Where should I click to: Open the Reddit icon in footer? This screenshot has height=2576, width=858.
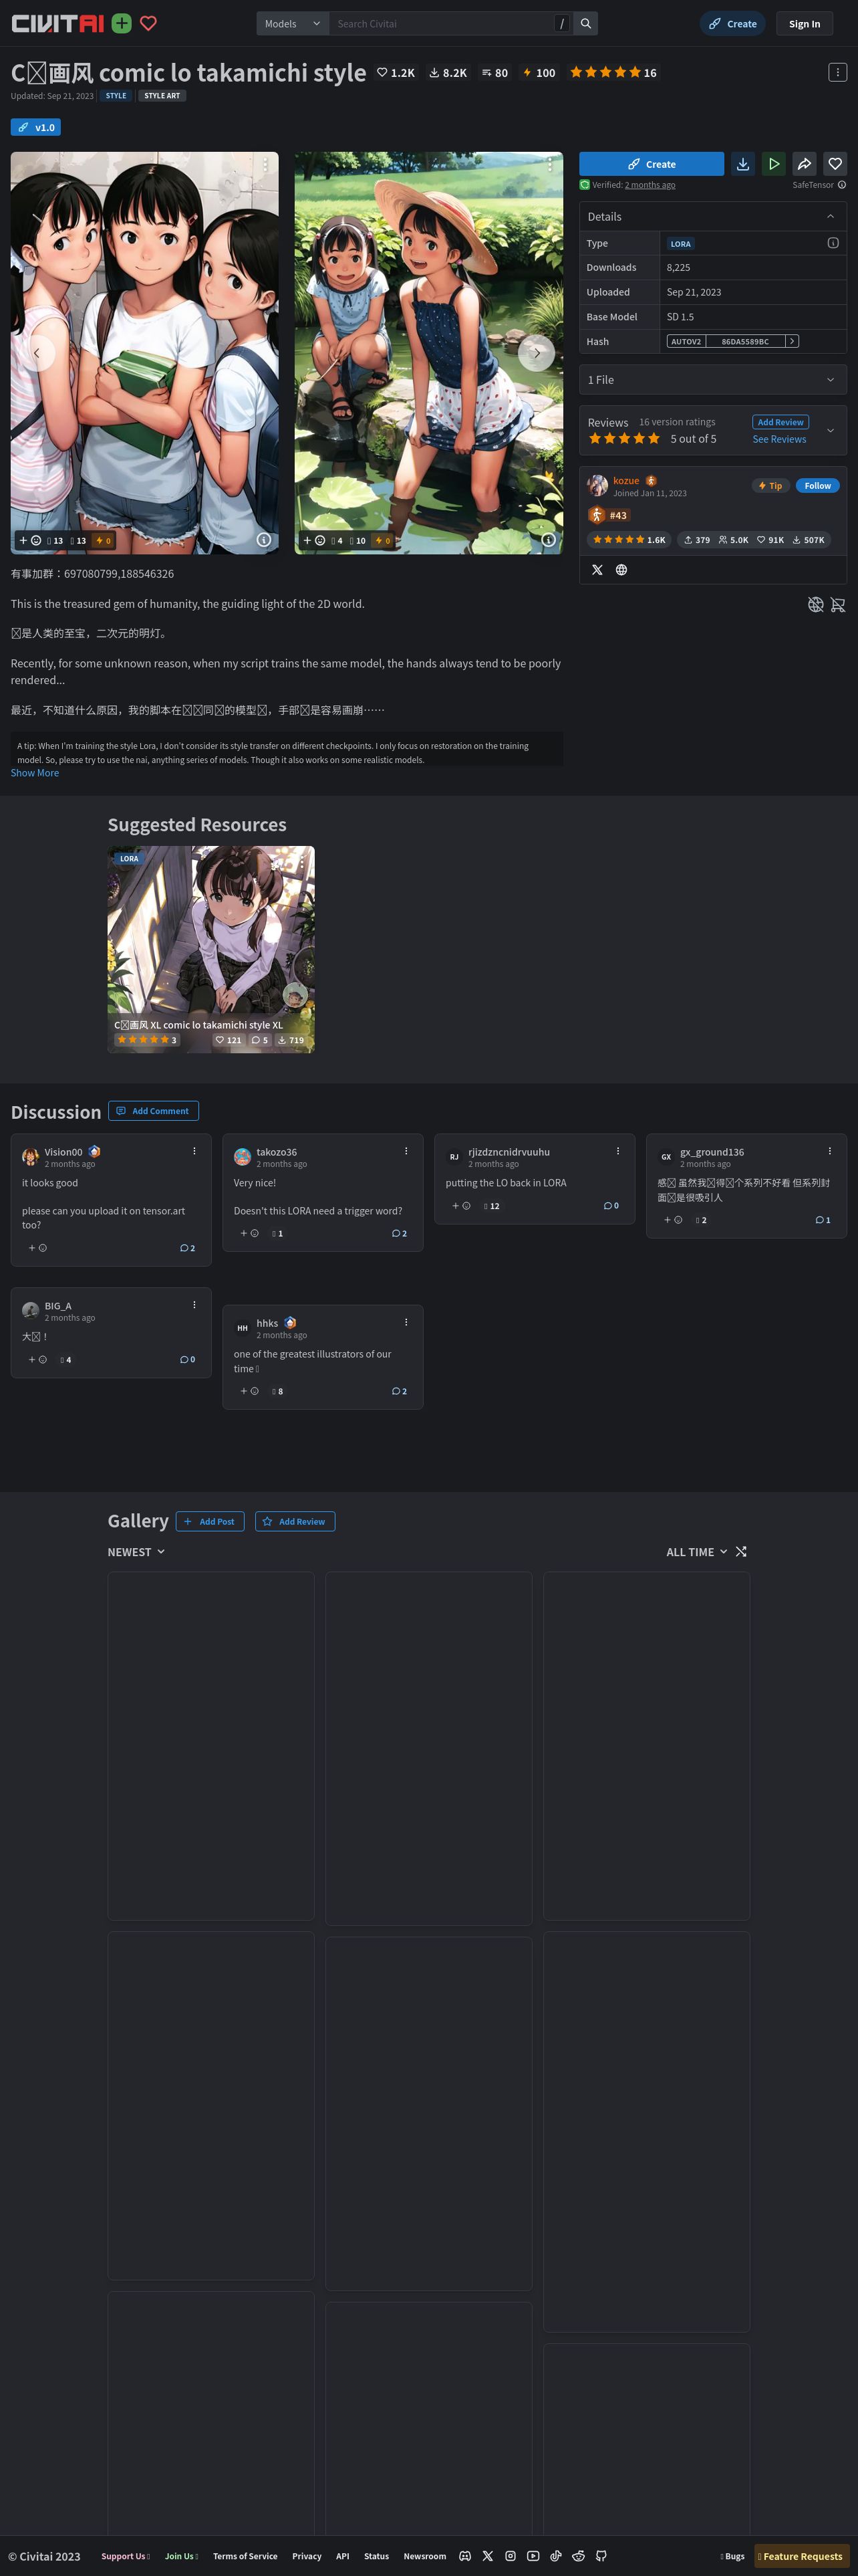coord(578,2556)
